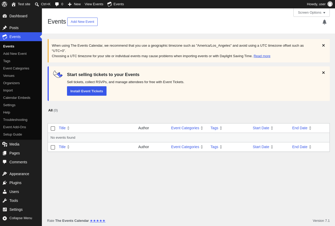
Task: Open the Venues submenu item
Action: (9, 76)
